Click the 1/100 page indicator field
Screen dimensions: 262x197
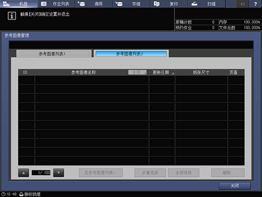[x=41, y=173]
